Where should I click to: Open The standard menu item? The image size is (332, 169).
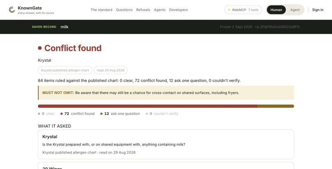pyautogui.click(x=101, y=10)
